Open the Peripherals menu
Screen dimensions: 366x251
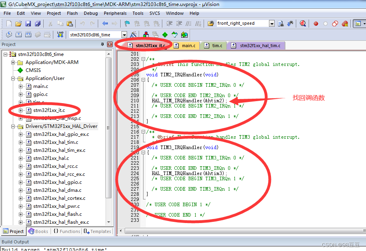[115, 13]
